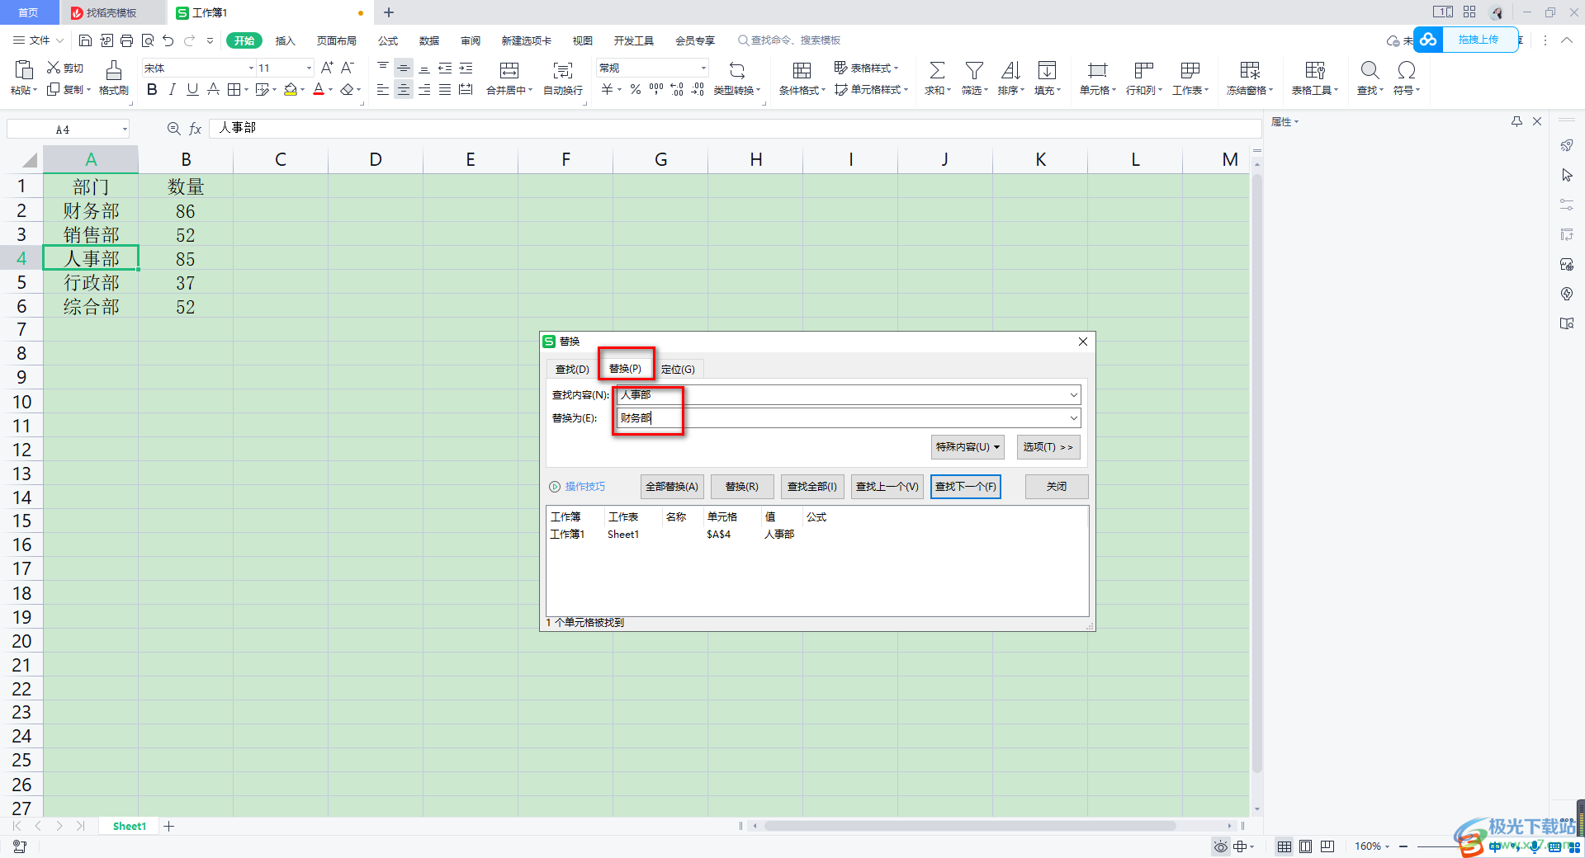This screenshot has height=858, width=1585.
Task: Toggle horizontal center alignment
Action: pos(404,89)
